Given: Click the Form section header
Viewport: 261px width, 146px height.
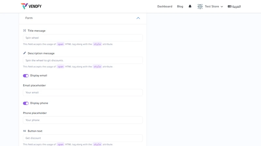Looking at the screenshot, I should (x=83, y=18).
